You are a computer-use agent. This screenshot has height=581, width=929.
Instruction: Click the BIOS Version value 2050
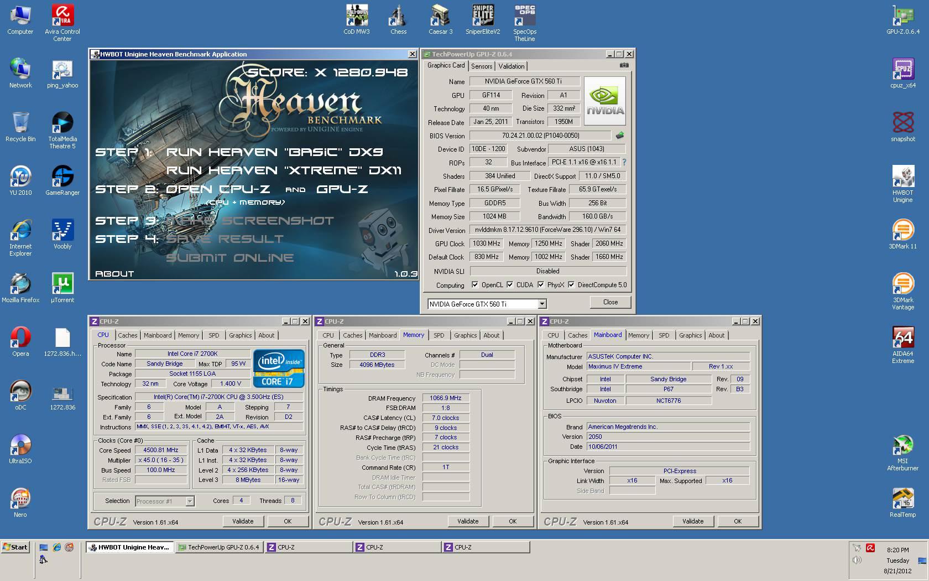(668, 437)
